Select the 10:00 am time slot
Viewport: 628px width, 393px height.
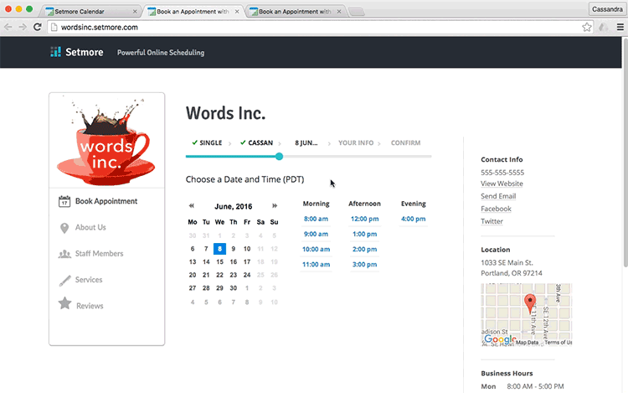(x=316, y=249)
